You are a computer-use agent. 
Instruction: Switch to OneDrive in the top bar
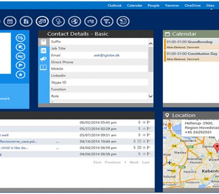[192, 6]
